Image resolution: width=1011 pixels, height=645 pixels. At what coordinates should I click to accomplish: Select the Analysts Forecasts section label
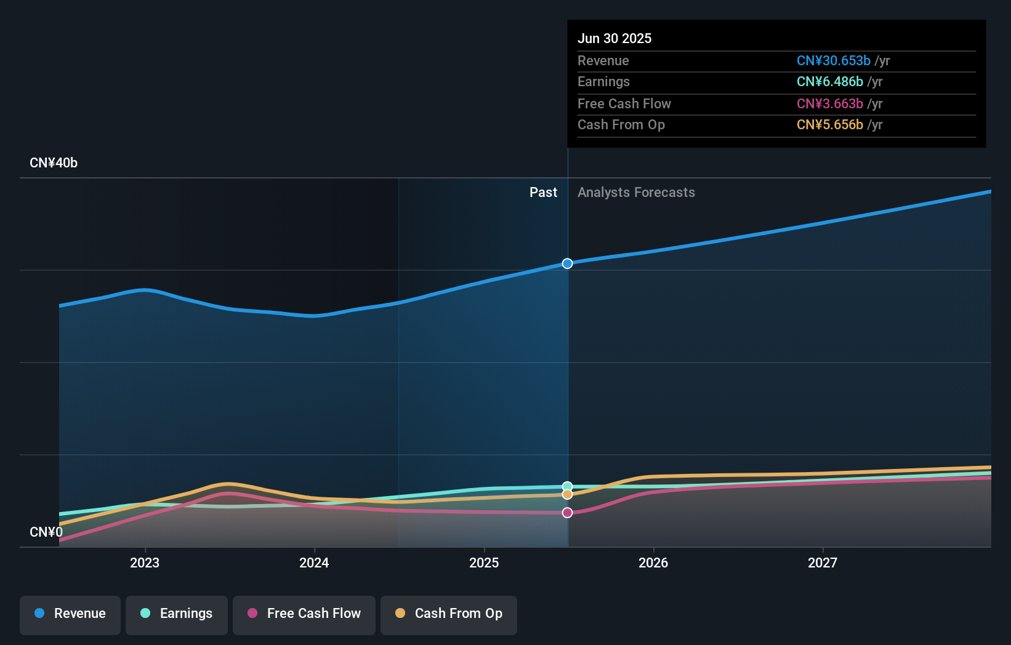pyautogui.click(x=636, y=192)
